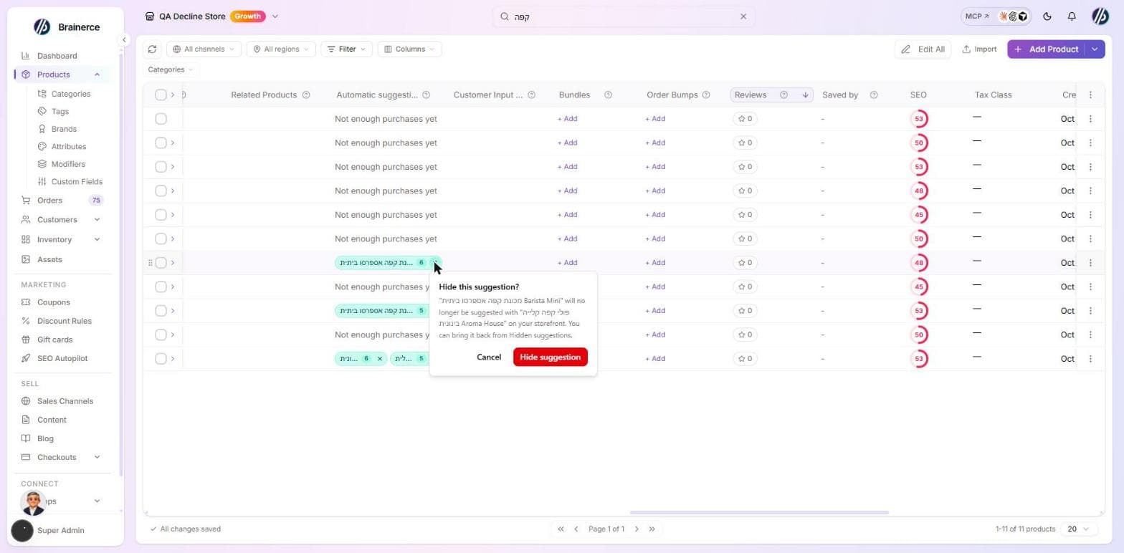Open the All regions dropdown
This screenshot has height=553, width=1124.
pyautogui.click(x=281, y=49)
